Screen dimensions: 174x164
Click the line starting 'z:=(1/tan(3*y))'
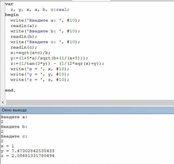click(x=57, y=64)
